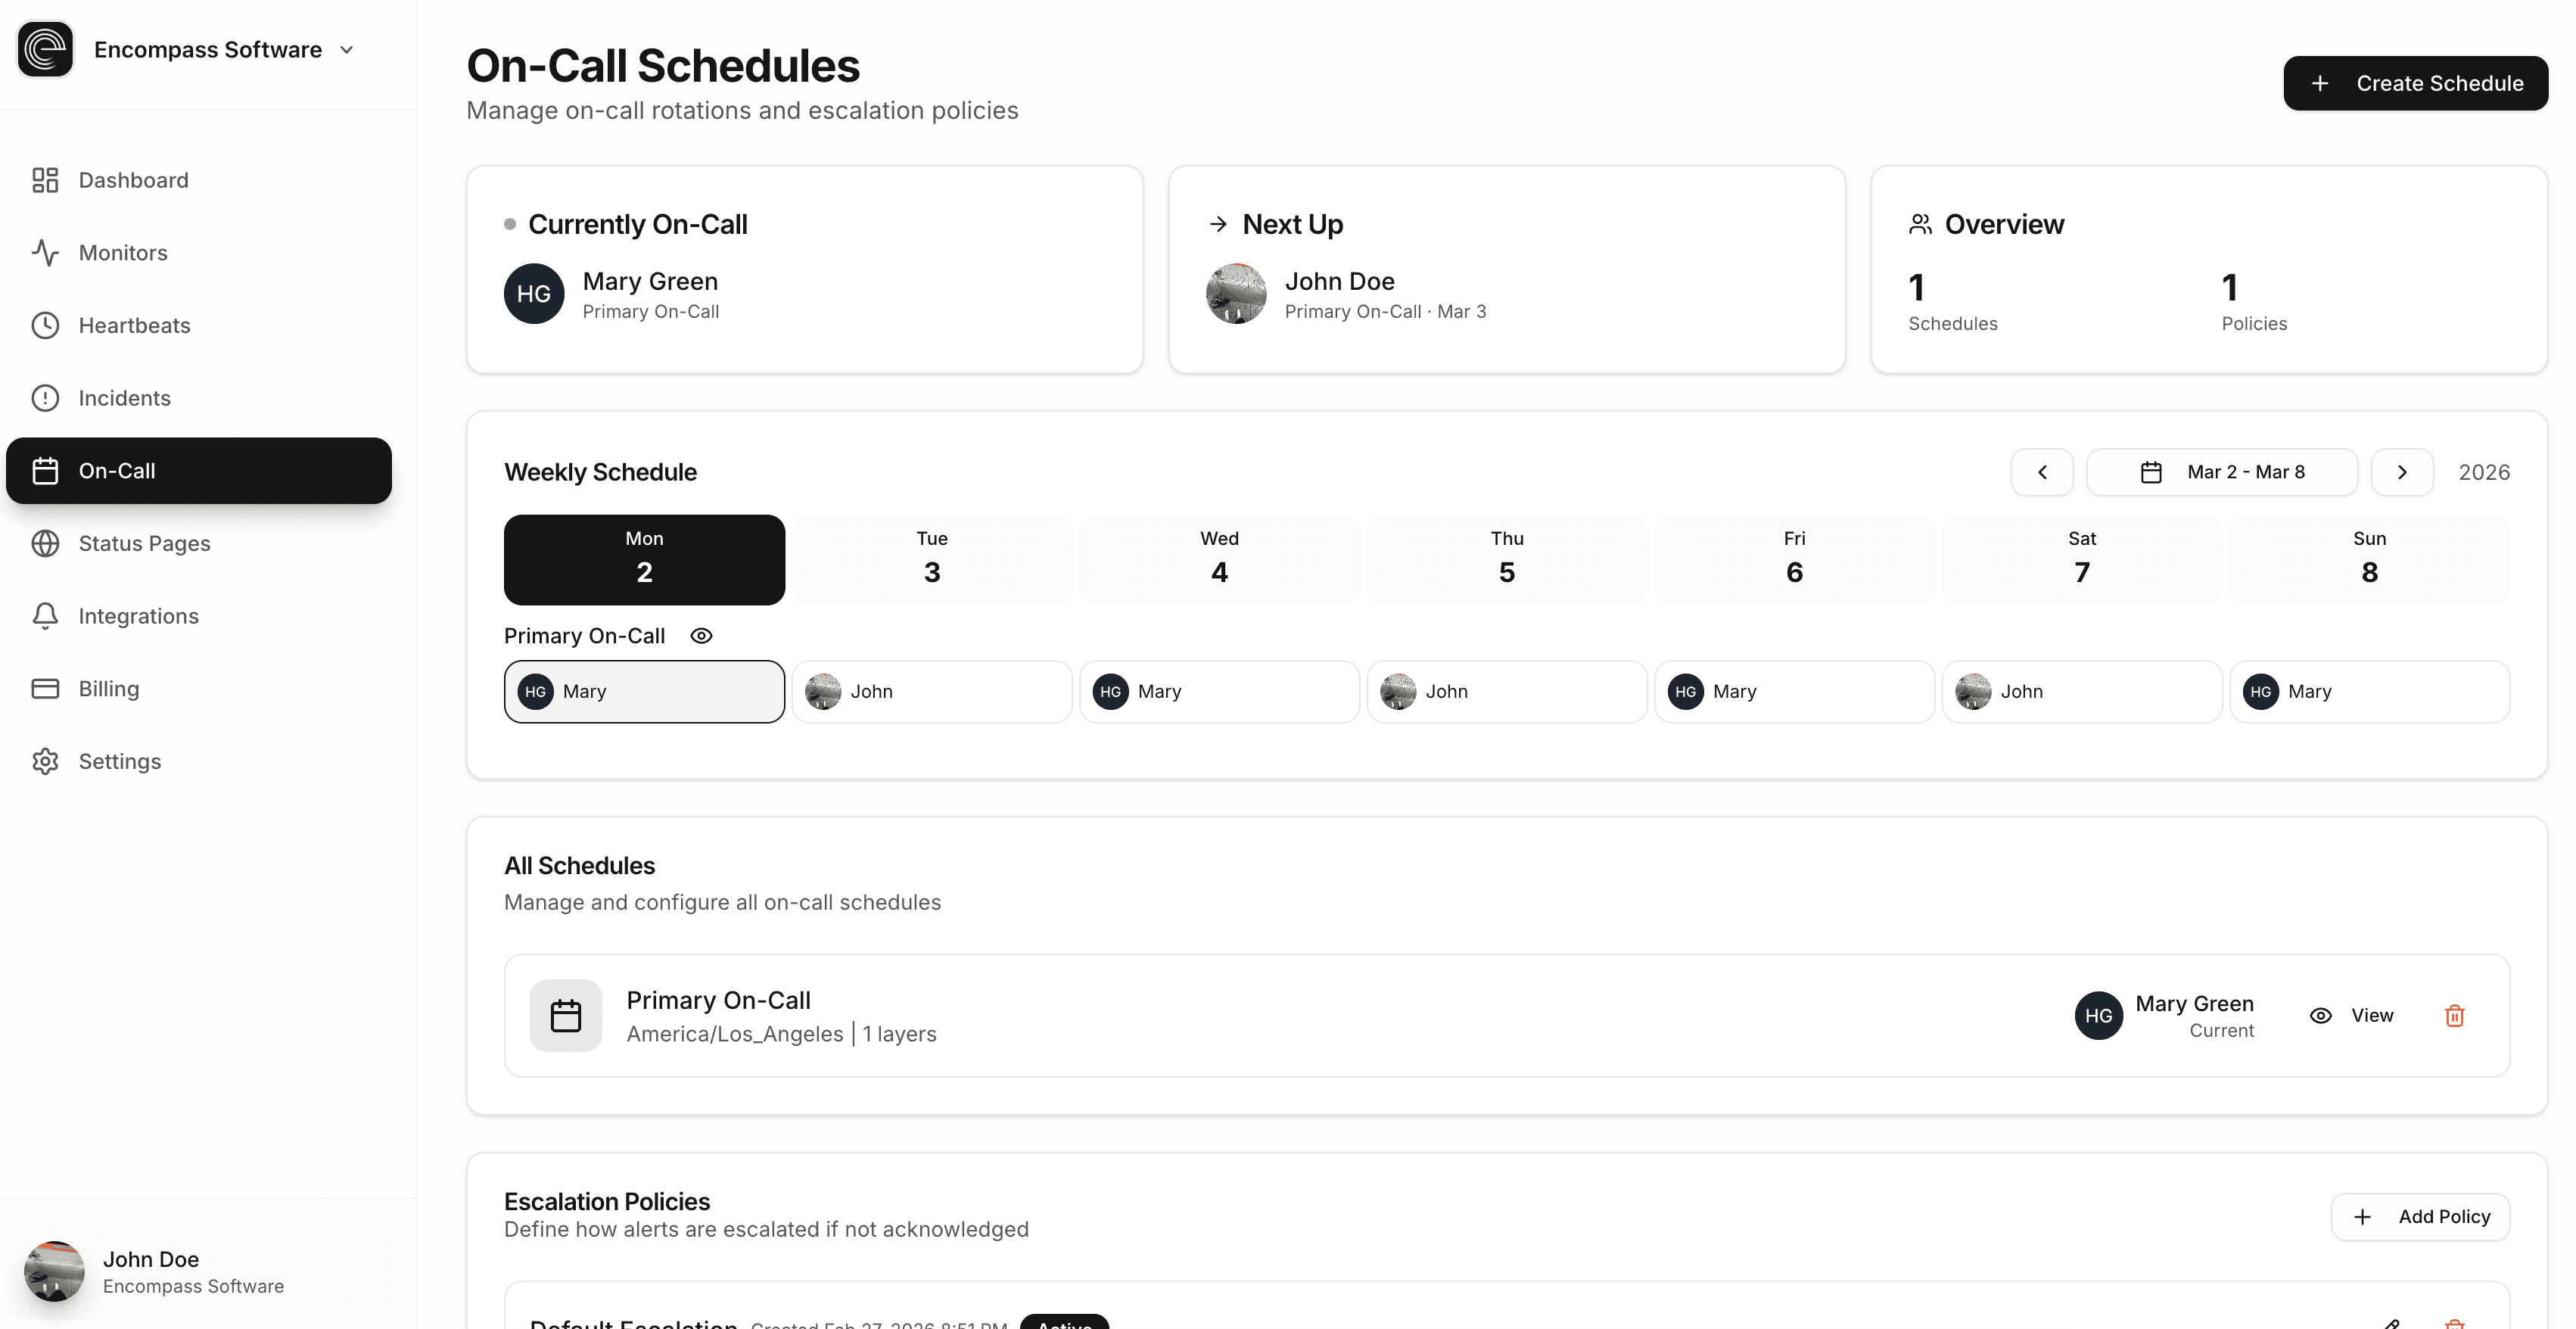The height and width of the screenshot is (1329, 2576).
Task: Expand the Encompass Software workspace switcher
Action: click(x=346, y=50)
